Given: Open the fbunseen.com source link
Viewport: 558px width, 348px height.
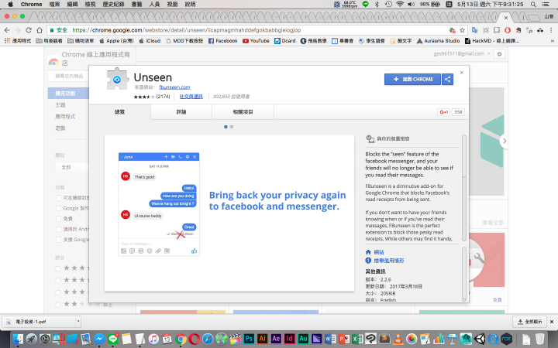Looking at the screenshot, I should [174, 87].
